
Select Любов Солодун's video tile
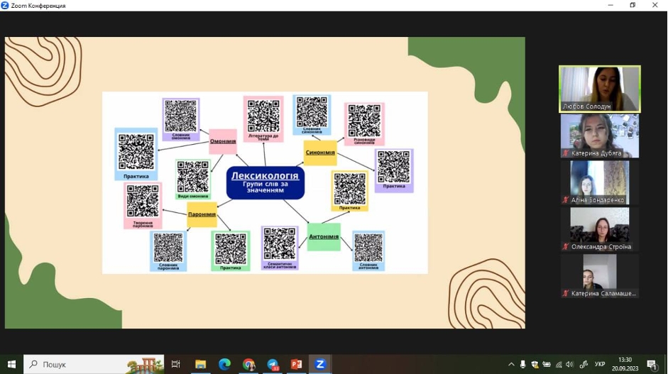click(599, 88)
